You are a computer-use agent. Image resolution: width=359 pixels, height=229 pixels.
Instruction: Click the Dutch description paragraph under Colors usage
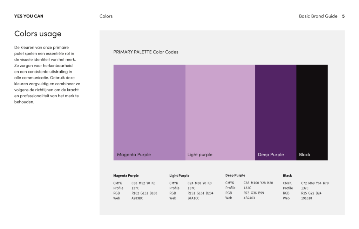pyautogui.click(x=47, y=74)
